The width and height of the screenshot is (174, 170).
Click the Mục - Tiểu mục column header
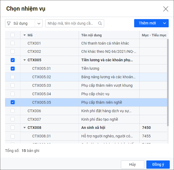pyautogui.click(x=154, y=35)
